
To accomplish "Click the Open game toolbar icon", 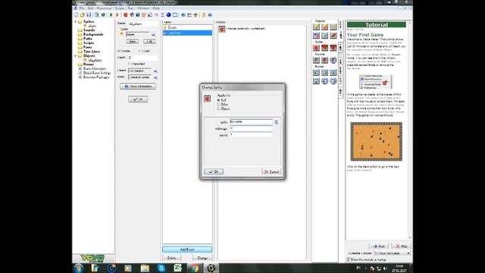I will 83,15.
